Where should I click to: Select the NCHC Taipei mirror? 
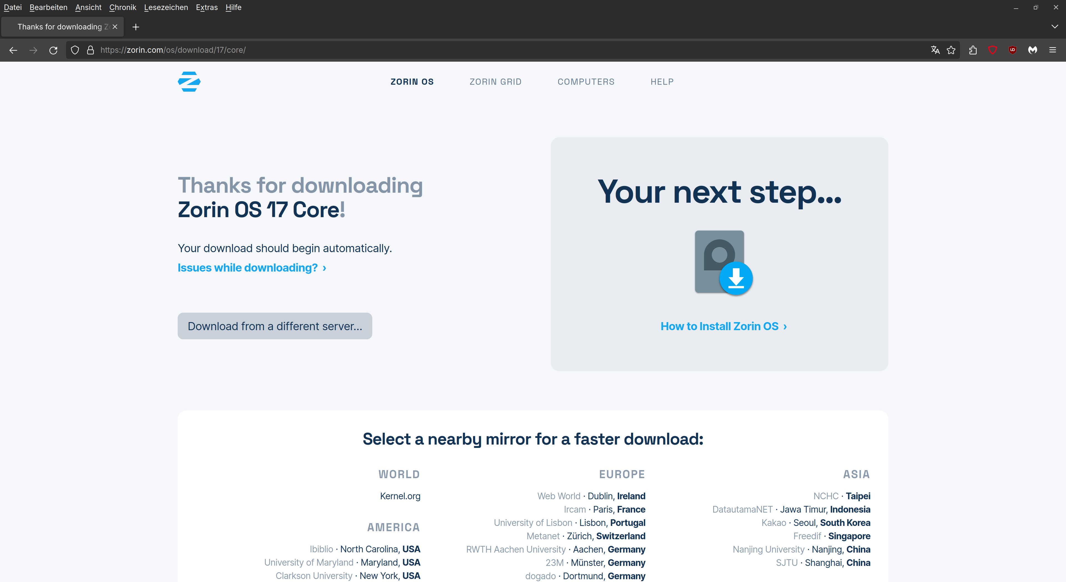(x=842, y=496)
